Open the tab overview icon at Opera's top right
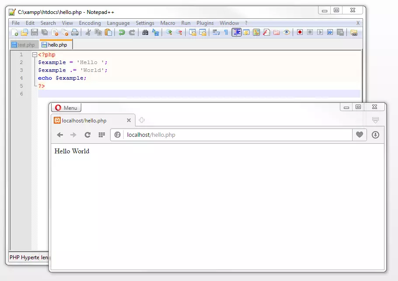Screen dimensions: 398x281 (374, 121)
